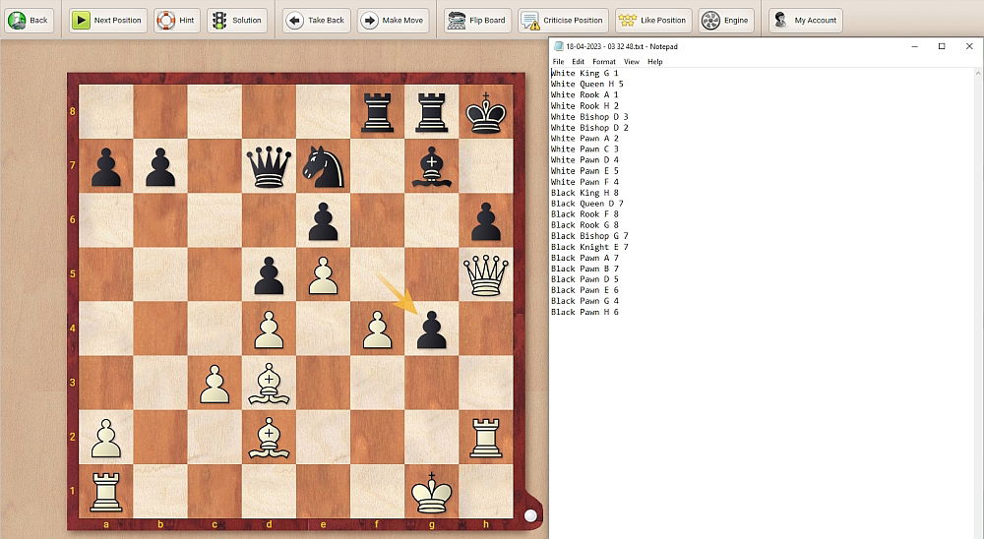Click the side-to-move indicator beside the board
The width and height of the screenshot is (984, 539).
click(530, 514)
